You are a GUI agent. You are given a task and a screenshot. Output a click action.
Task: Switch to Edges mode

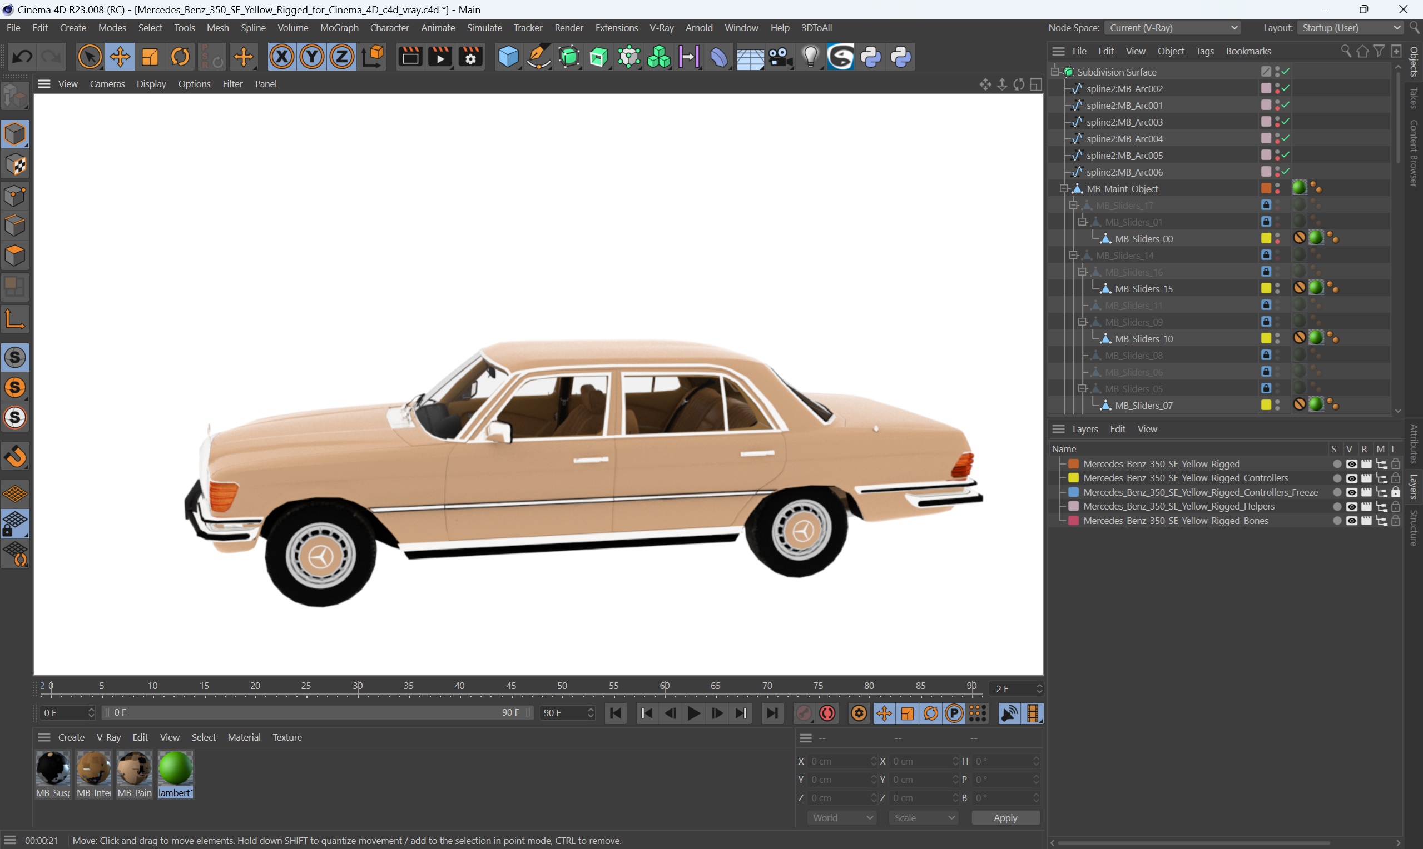(16, 226)
